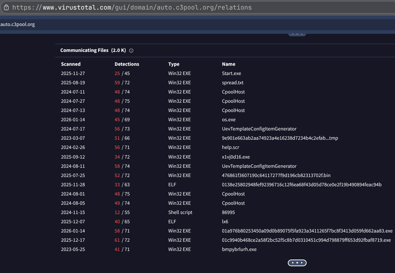Click the scan date 2025-09-12
The height and width of the screenshot is (273, 395).
pos(73,157)
